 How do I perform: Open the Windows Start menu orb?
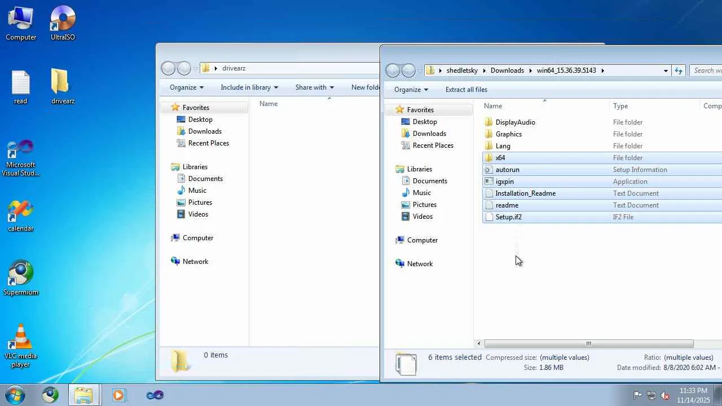(x=15, y=395)
